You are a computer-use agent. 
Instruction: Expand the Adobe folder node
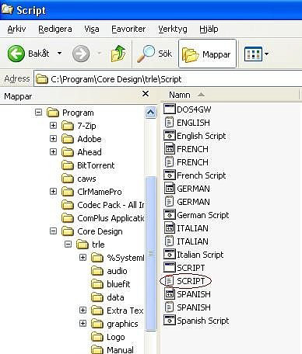pos(53,139)
